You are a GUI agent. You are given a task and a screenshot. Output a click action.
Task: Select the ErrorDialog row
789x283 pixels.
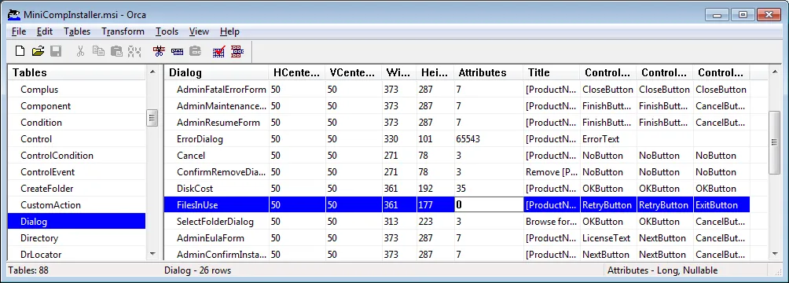tap(457, 139)
